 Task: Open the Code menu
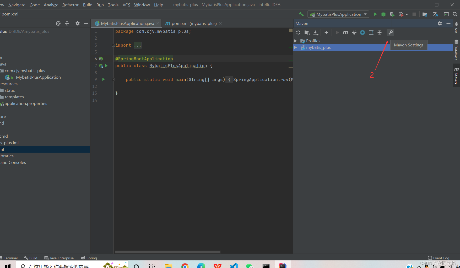(35, 5)
